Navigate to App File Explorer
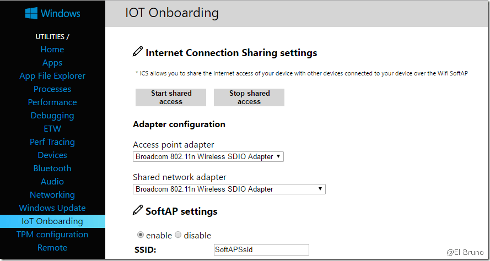Image resolution: width=490 pixels, height=261 pixels. tap(52, 76)
